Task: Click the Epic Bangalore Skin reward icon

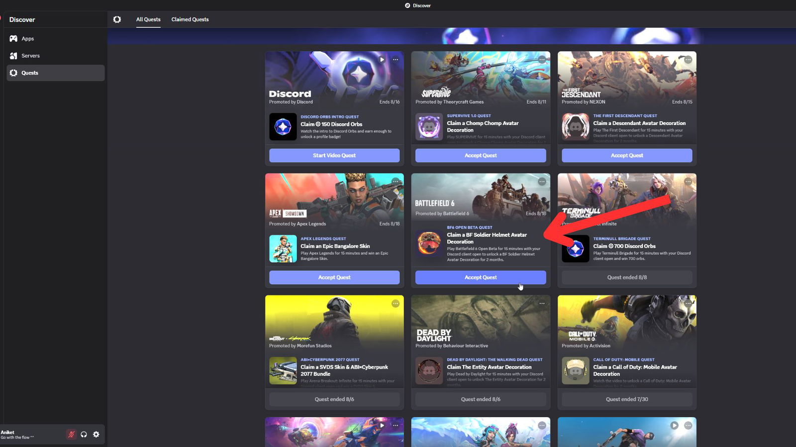Action: coord(283,248)
